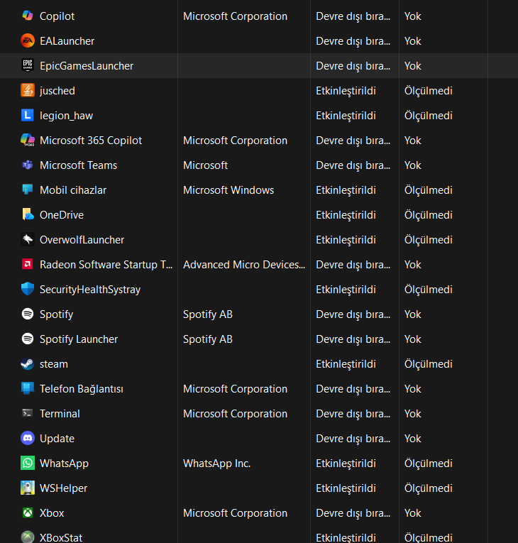Select the WSHelper icon
518x543 pixels.
coord(28,488)
